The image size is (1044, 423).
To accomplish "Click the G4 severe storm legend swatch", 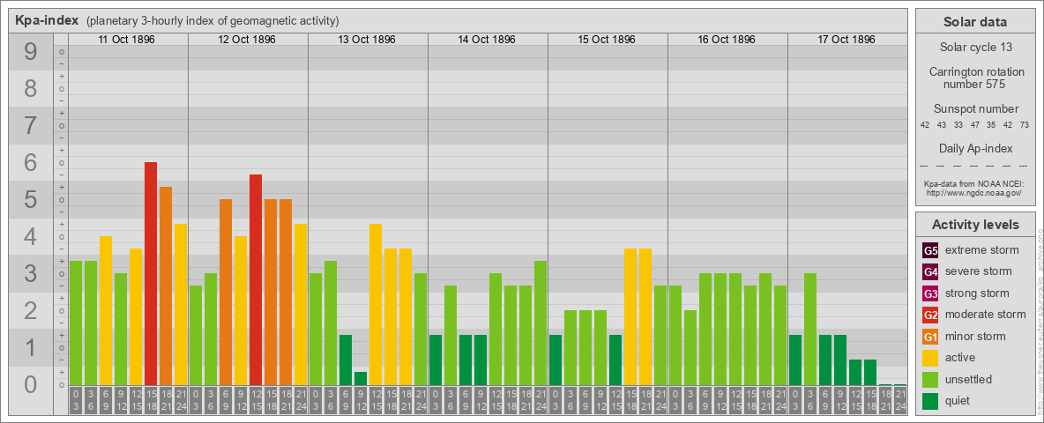I will 930,272.
